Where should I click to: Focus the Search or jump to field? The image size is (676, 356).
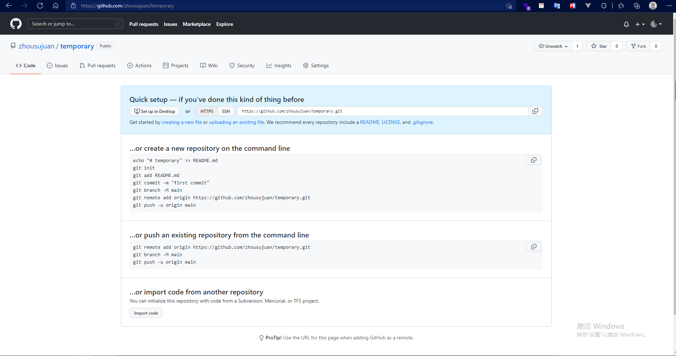click(75, 24)
